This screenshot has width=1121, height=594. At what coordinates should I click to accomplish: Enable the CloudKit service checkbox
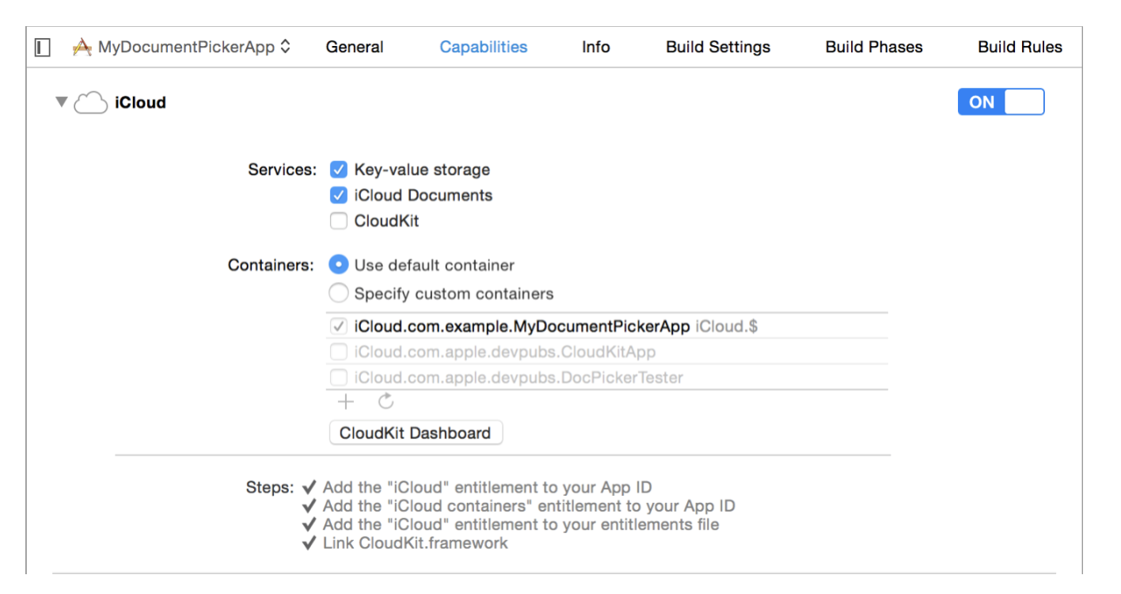click(339, 220)
